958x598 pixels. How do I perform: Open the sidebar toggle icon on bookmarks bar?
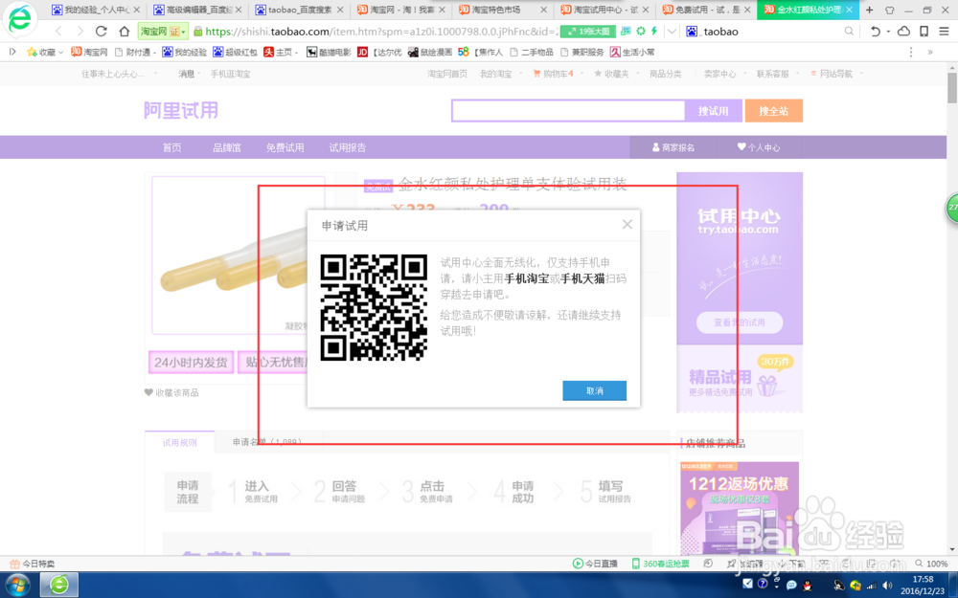12,52
